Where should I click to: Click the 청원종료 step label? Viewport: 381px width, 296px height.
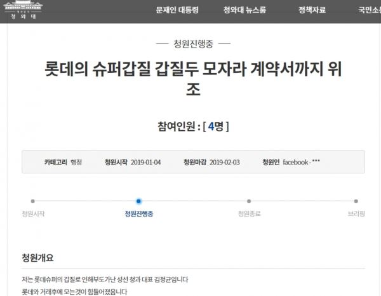click(x=250, y=214)
